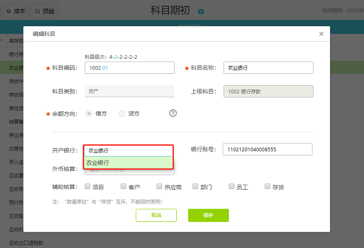Click the 科目名称 text field
The image size is (364, 248).
[268, 68]
